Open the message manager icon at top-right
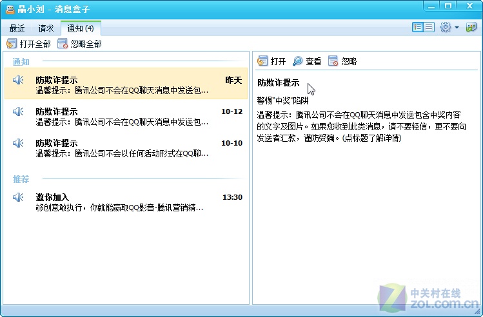Screen dimensions: 483x317 (x=471, y=28)
